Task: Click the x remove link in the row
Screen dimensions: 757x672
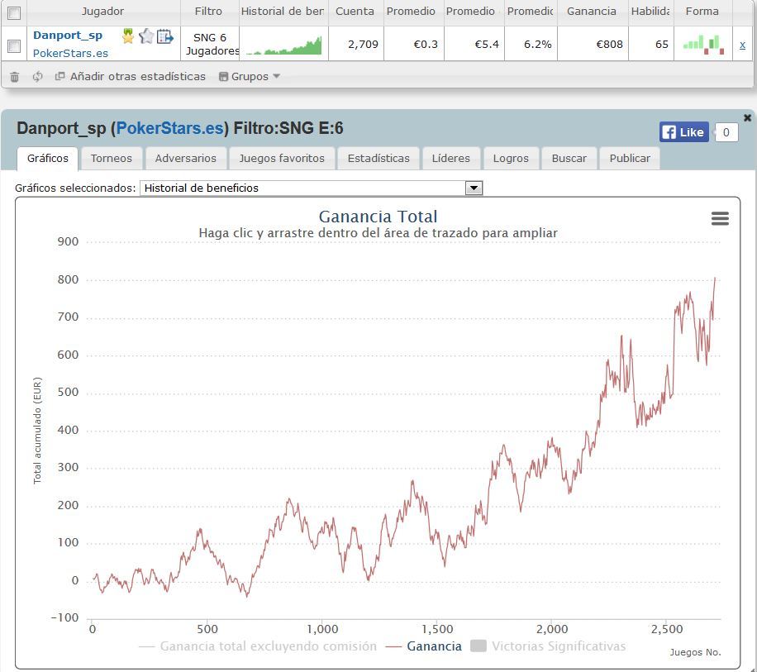Action: tap(742, 45)
